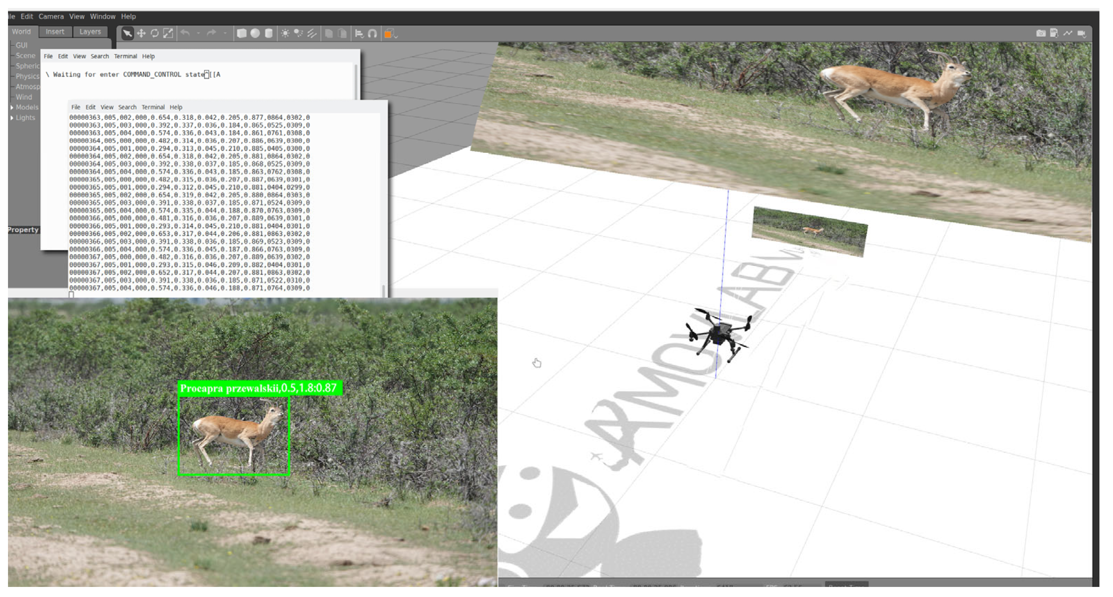Viewport: 1113px width, 597px height.
Task: Take a screenshot with camera icon
Action: pyautogui.click(x=1041, y=33)
